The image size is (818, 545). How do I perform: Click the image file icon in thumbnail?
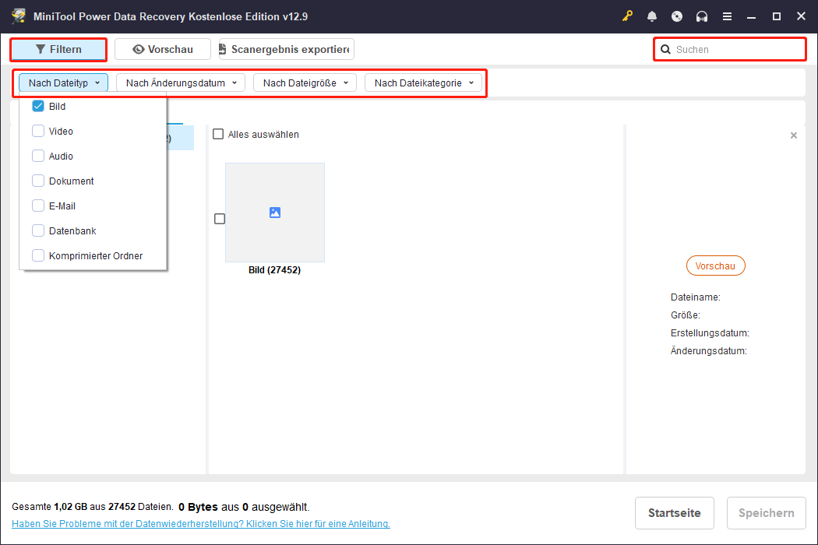275,213
